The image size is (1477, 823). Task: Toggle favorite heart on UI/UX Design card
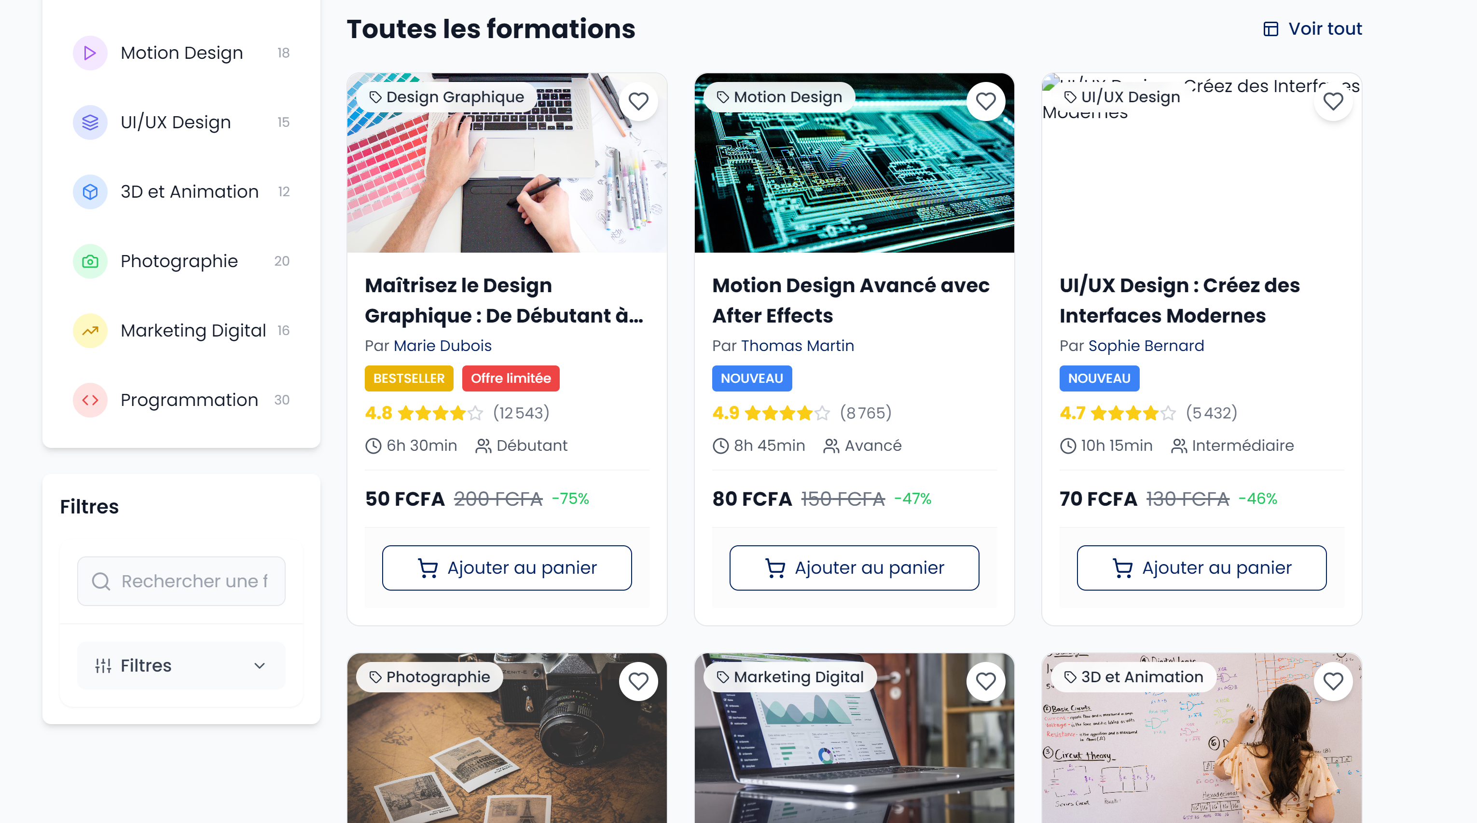tap(1333, 101)
